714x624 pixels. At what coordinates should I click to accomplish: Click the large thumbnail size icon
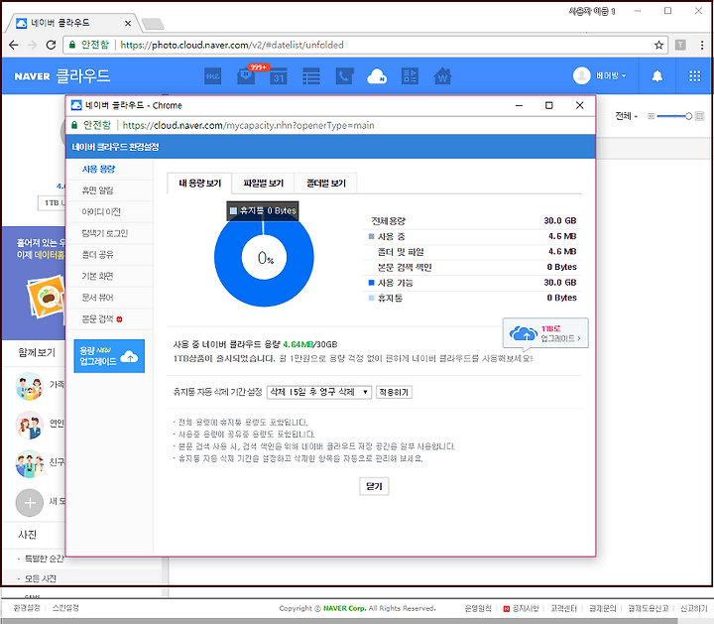[x=700, y=116]
